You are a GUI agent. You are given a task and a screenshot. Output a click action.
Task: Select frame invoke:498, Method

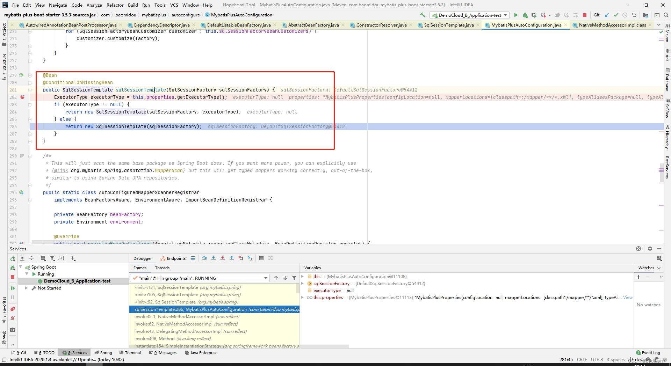click(214, 338)
